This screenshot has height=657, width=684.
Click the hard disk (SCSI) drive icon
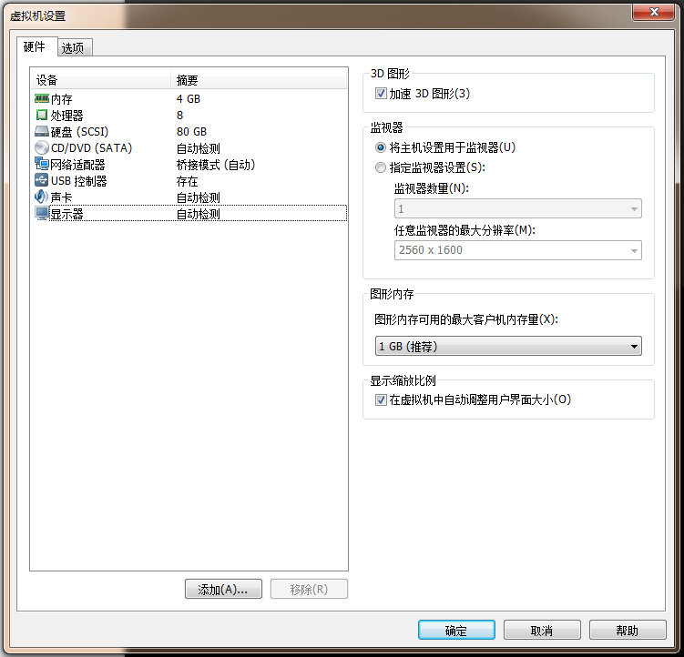(x=42, y=131)
